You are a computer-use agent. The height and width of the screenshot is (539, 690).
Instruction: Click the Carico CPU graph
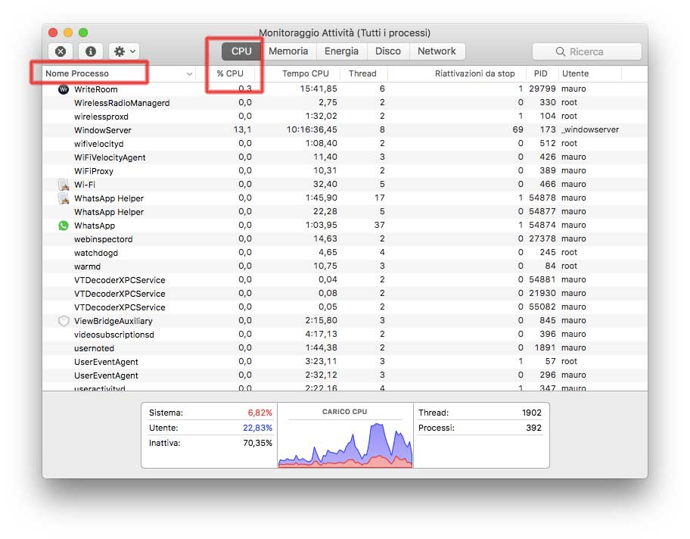(x=346, y=444)
